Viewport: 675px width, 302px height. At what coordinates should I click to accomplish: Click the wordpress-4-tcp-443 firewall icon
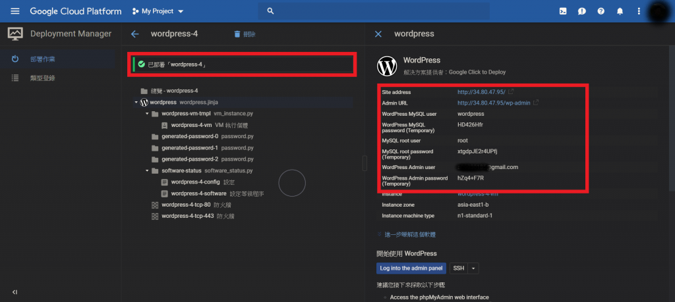pyautogui.click(x=155, y=216)
